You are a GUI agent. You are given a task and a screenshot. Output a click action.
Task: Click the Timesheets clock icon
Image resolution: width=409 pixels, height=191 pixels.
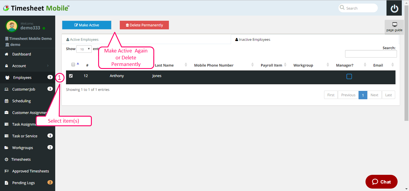(x=6, y=160)
